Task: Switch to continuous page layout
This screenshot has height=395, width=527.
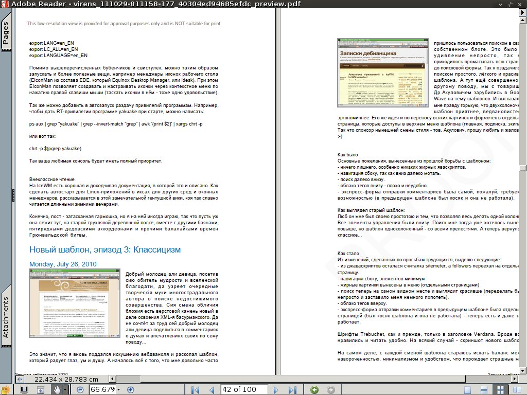Action: [x=484, y=390]
